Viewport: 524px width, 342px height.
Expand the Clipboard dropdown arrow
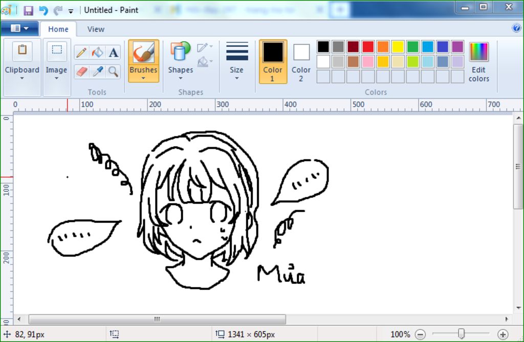pyautogui.click(x=22, y=78)
